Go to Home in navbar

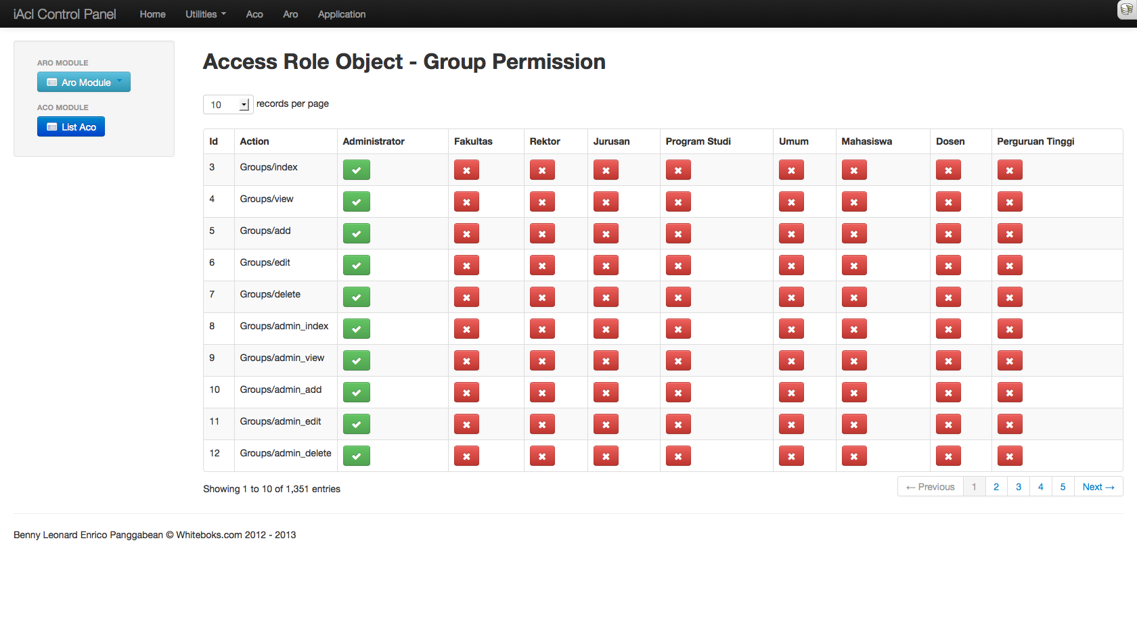click(152, 14)
